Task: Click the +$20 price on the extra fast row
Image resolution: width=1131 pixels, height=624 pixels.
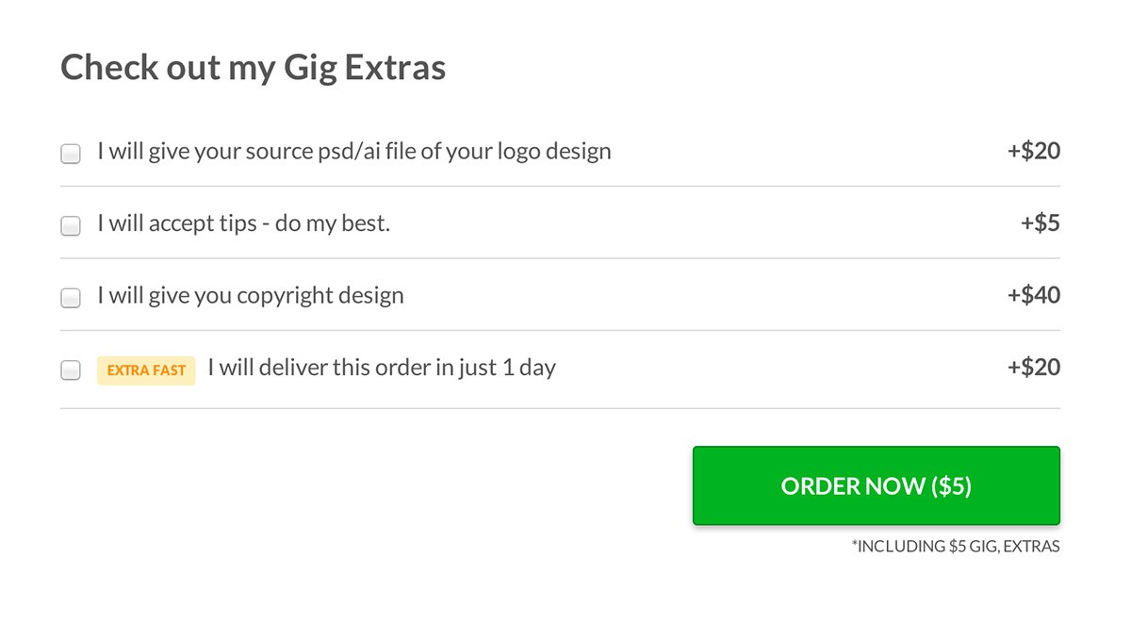Action: tap(1033, 367)
